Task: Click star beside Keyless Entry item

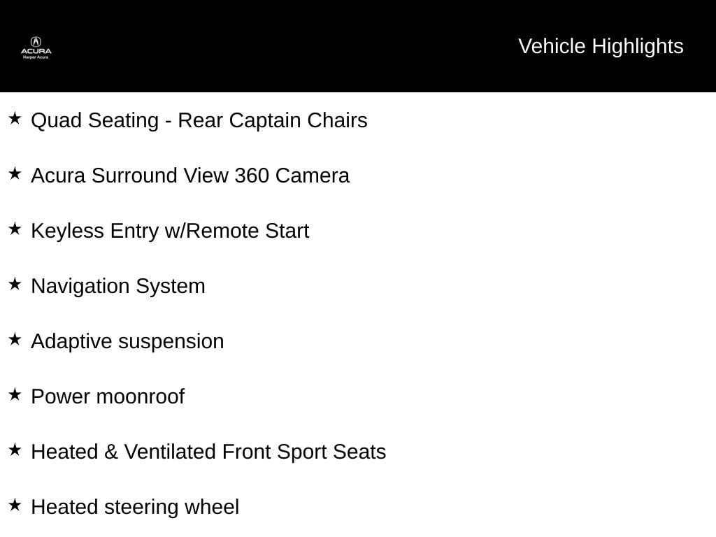Action: (x=15, y=229)
